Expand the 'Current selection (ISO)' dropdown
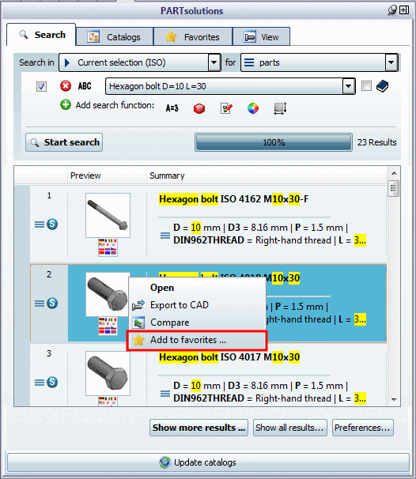Image resolution: width=416 pixels, height=479 pixels. [214, 62]
